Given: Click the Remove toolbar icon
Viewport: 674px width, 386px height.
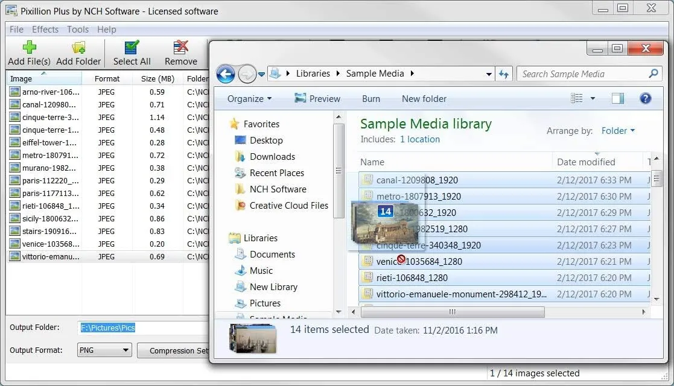Looking at the screenshot, I should click(x=180, y=47).
